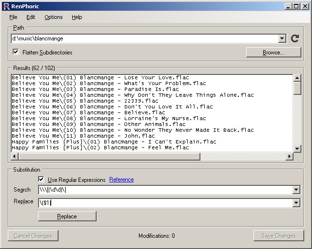Screen dimensions: 312x249
Task: Open the Search field dropdown history
Action: tap(296, 190)
